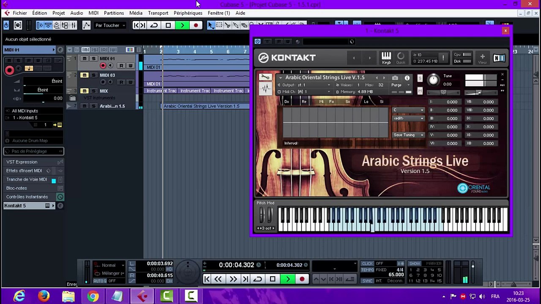
Task: Show instrument info icon in Kontakt
Action: point(407,78)
